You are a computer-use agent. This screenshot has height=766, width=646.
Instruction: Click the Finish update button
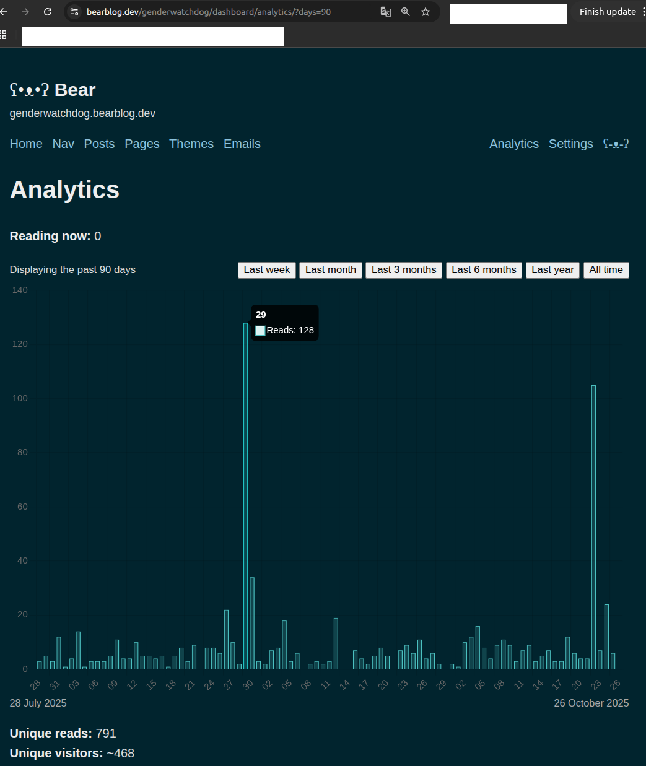607,12
